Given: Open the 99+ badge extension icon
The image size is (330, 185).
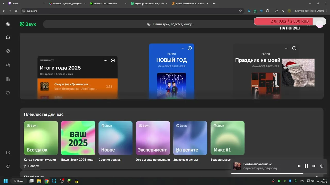Looking at the screenshot, I should point(255,11).
